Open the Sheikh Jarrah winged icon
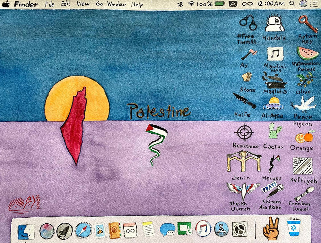Image resolution: width=321 pixels, height=243 pixels. 243,191
